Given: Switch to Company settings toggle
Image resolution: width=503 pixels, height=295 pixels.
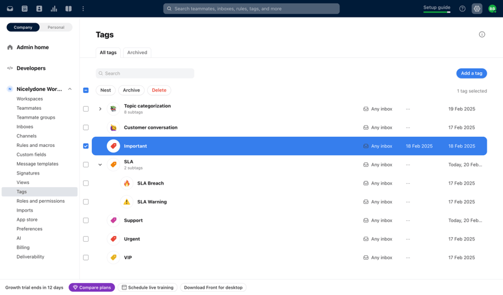Looking at the screenshot, I should pyautogui.click(x=23, y=27).
